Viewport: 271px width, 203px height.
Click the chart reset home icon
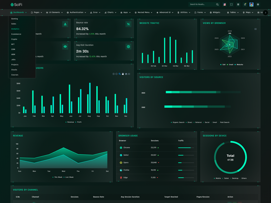pos(126,74)
